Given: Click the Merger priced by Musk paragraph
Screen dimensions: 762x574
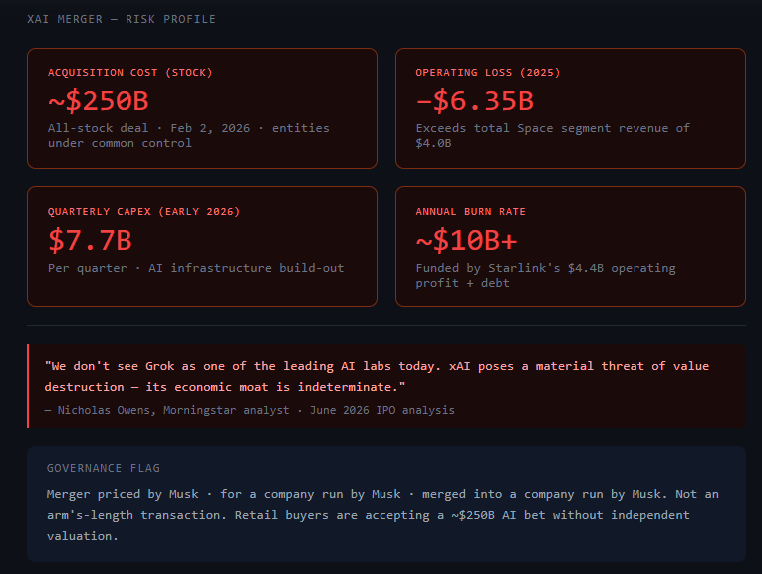Looking at the screenshot, I should [382, 515].
